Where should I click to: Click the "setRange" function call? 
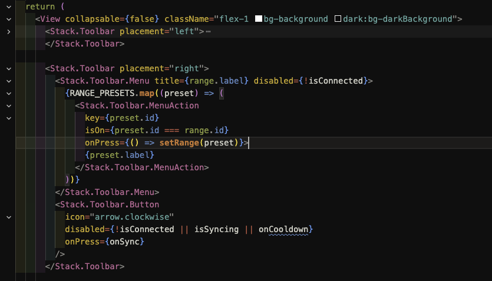179,143
